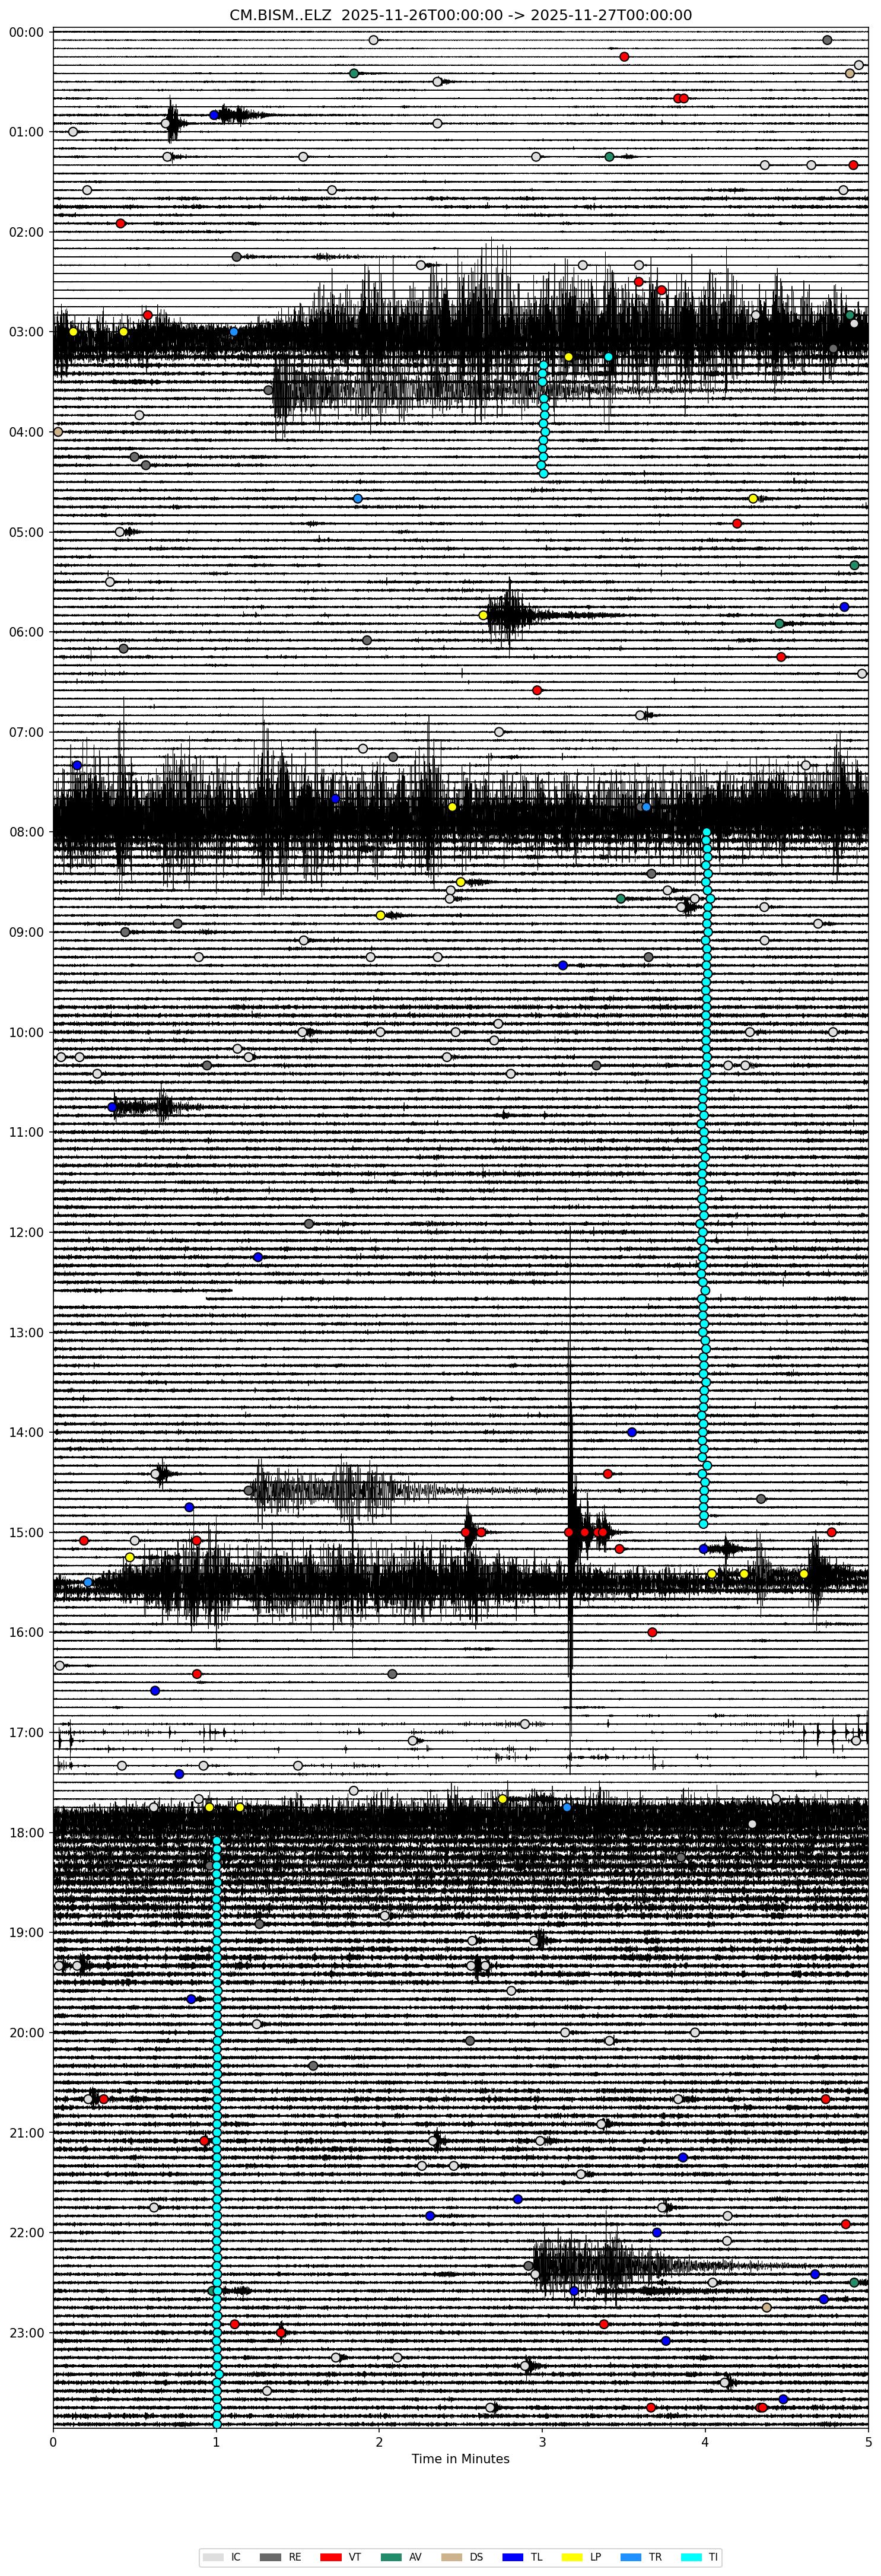Click the plot title CM.BISM..ELZ
The height and width of the screenshot is (2576, 881).
coord(460,14)
